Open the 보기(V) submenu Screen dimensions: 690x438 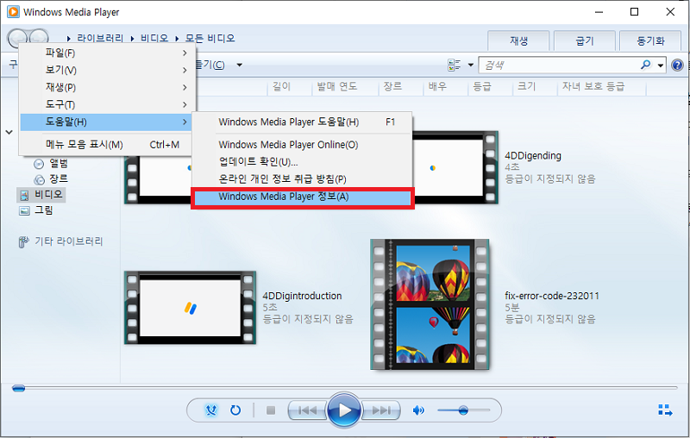click(107, 71)
